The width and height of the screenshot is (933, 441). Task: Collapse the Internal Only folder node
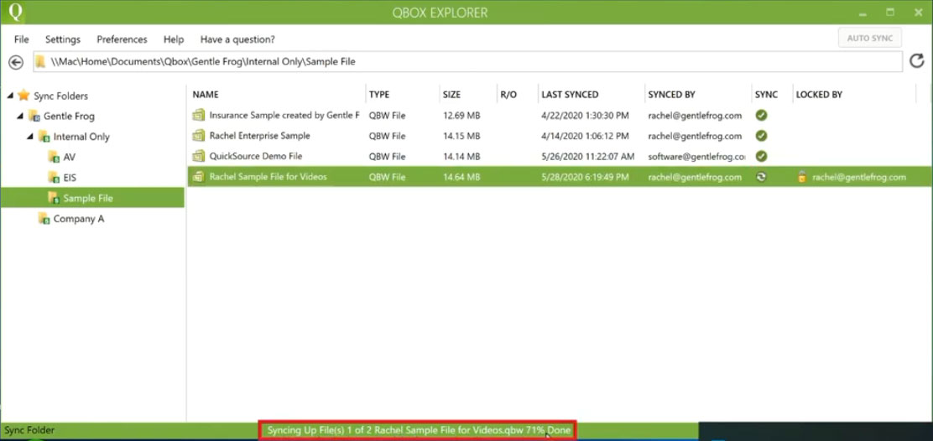coord(30,137)
